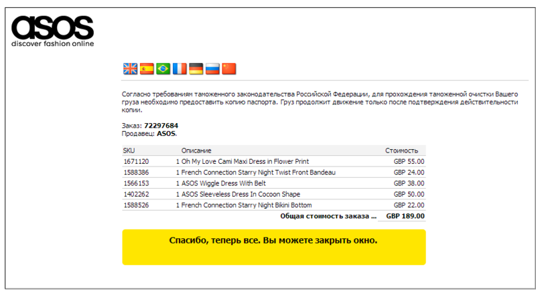
Task: Select SKU 1588526
Action: 136,205
